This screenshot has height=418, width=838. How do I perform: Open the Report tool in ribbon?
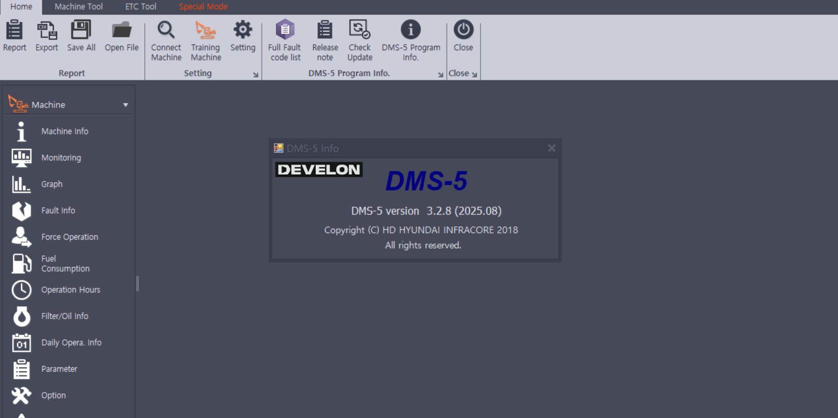(15, 36)
